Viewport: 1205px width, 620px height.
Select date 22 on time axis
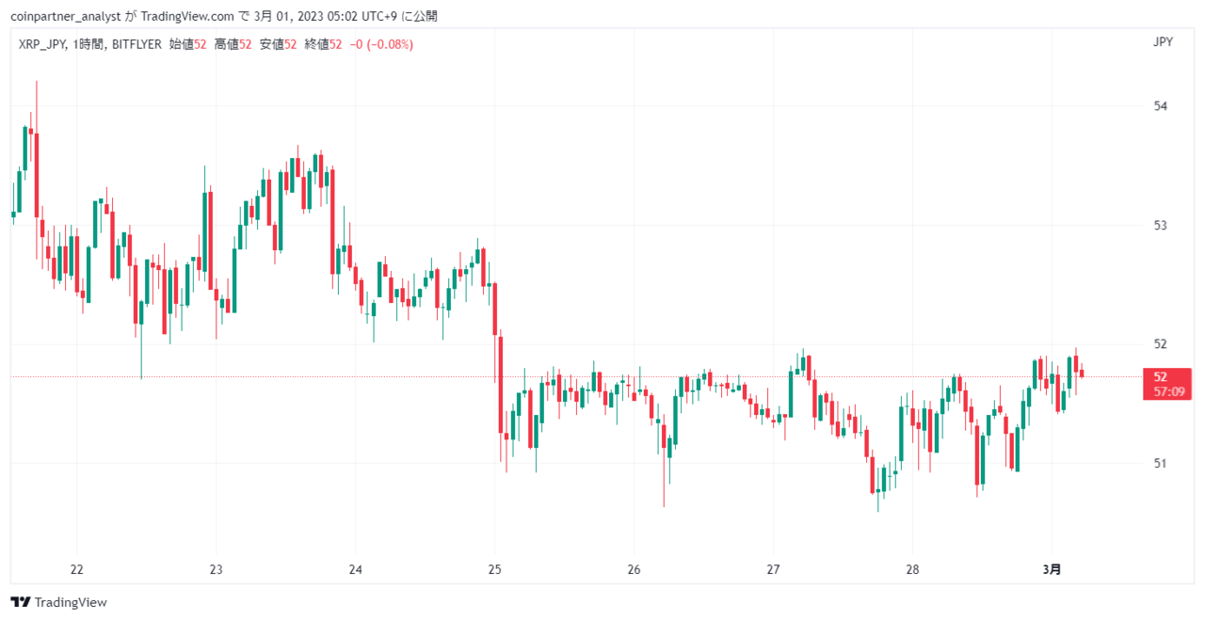point(77,569)
